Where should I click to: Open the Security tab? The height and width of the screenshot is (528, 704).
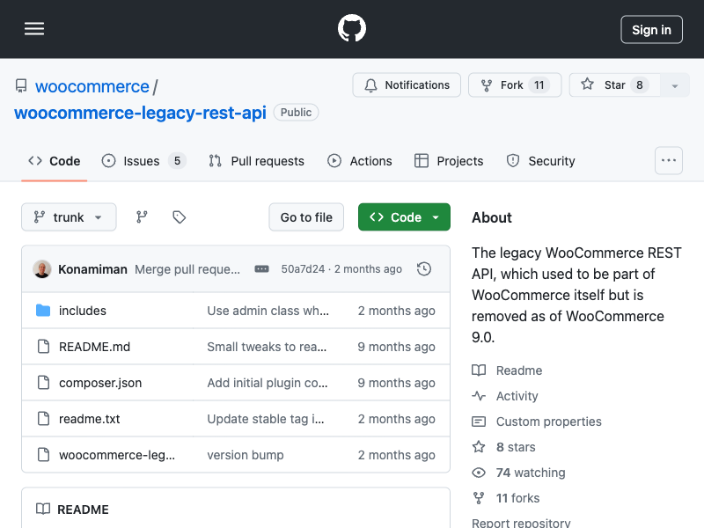click(540, 161)
